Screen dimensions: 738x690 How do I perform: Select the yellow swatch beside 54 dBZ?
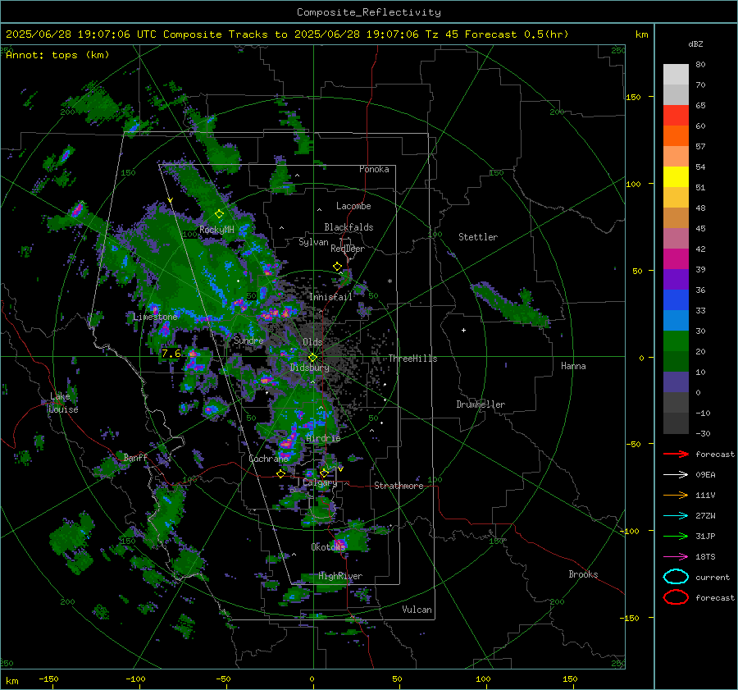click(x=676, y=176)
